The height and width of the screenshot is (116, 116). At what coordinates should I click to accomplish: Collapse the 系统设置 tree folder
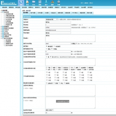[1, 12]
